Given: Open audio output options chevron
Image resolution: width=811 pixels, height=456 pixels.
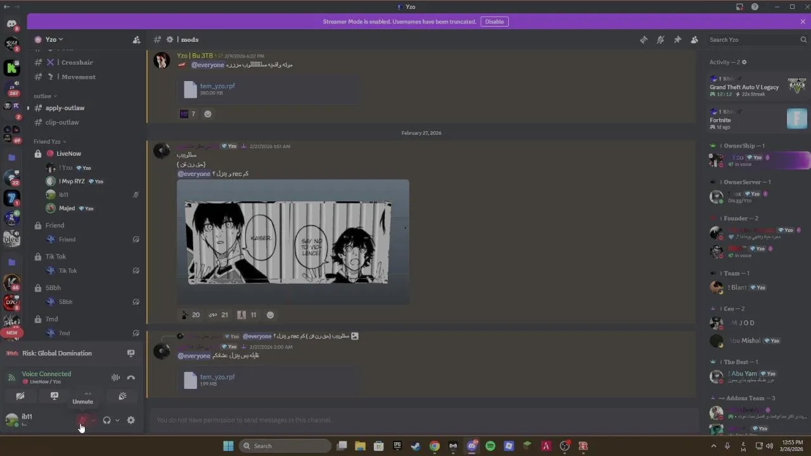Looking at the screenshot, I should 117,420.
